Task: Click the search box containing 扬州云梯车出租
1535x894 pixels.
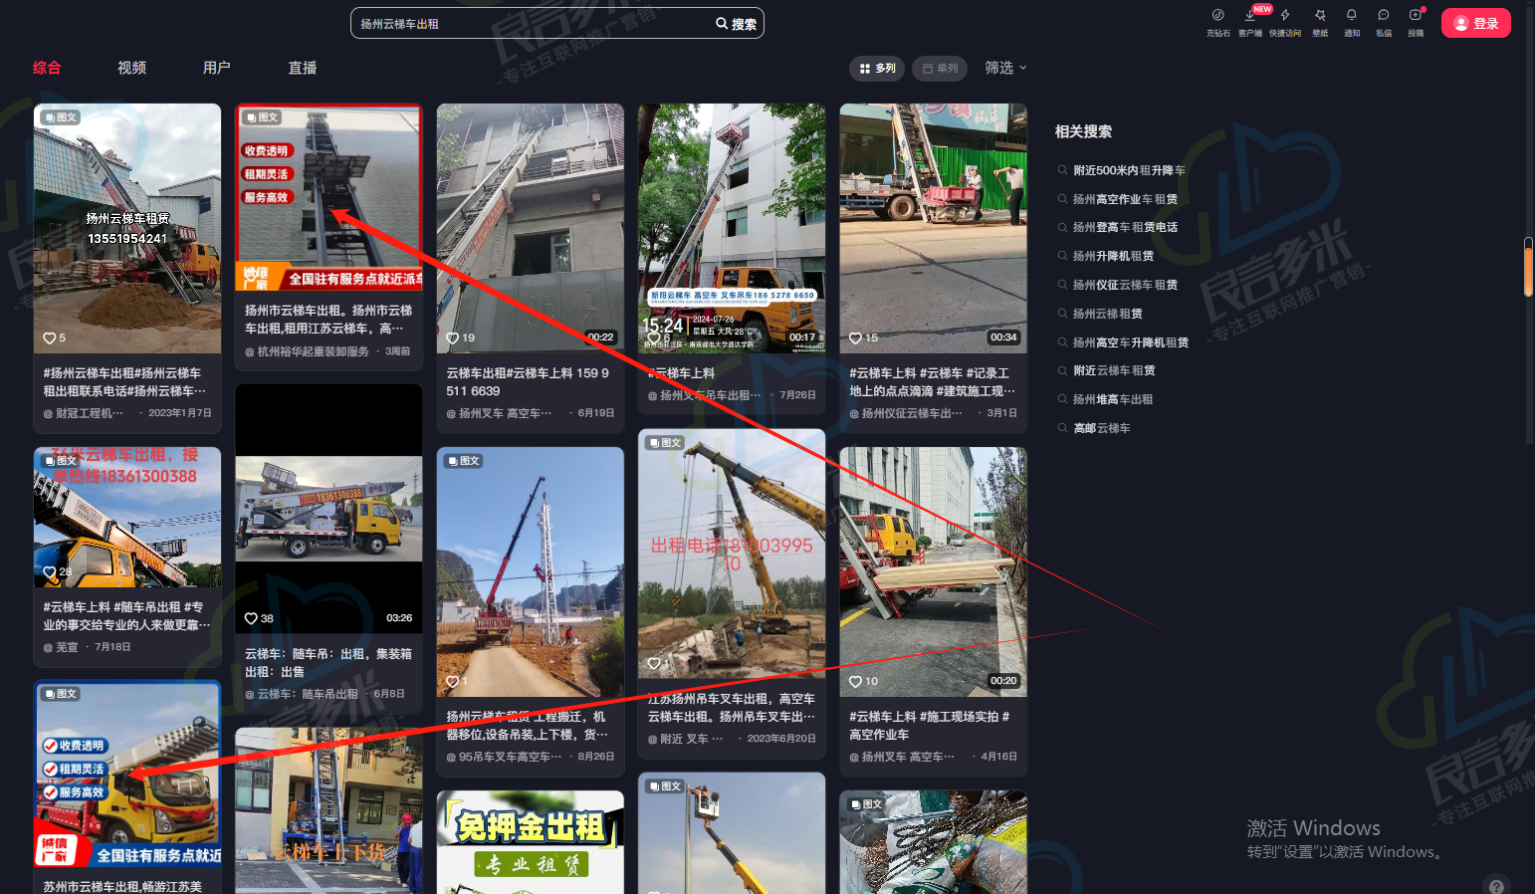Action: click(528, 24)
